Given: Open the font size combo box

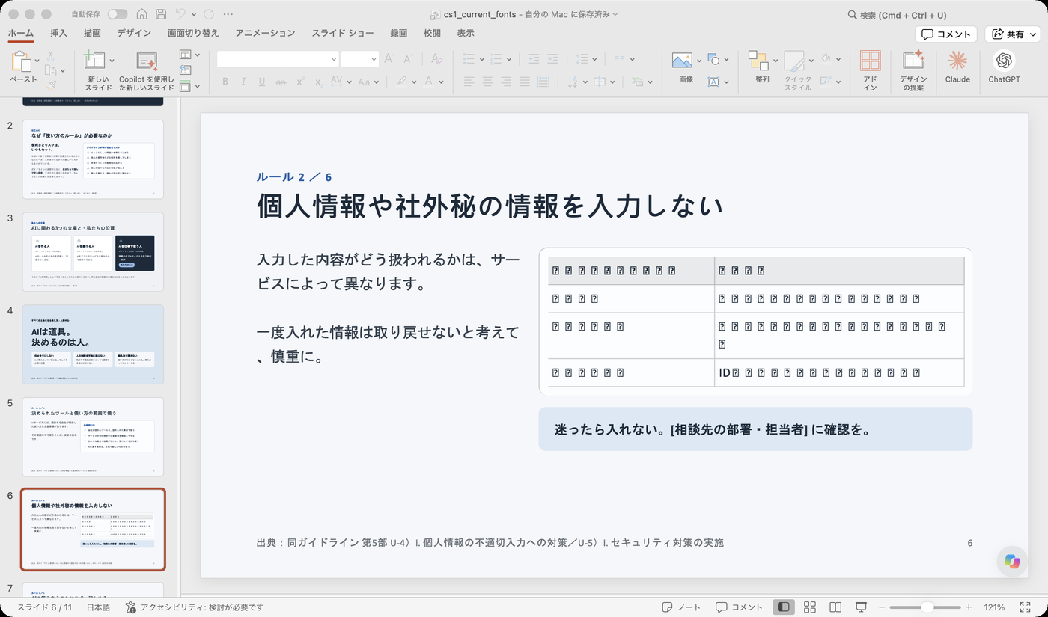Looking at the screenshot, I should 359,59.
